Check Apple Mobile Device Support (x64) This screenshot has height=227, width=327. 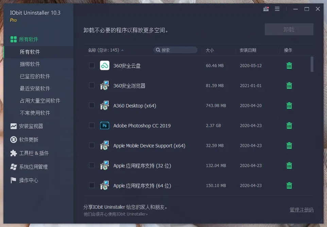pos(91,145)
